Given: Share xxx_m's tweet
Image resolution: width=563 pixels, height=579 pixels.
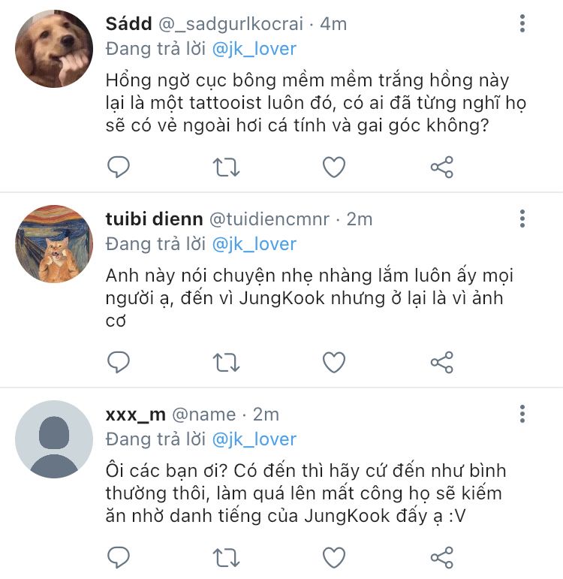Looking at the screenshot, I should tap(442, 556).
